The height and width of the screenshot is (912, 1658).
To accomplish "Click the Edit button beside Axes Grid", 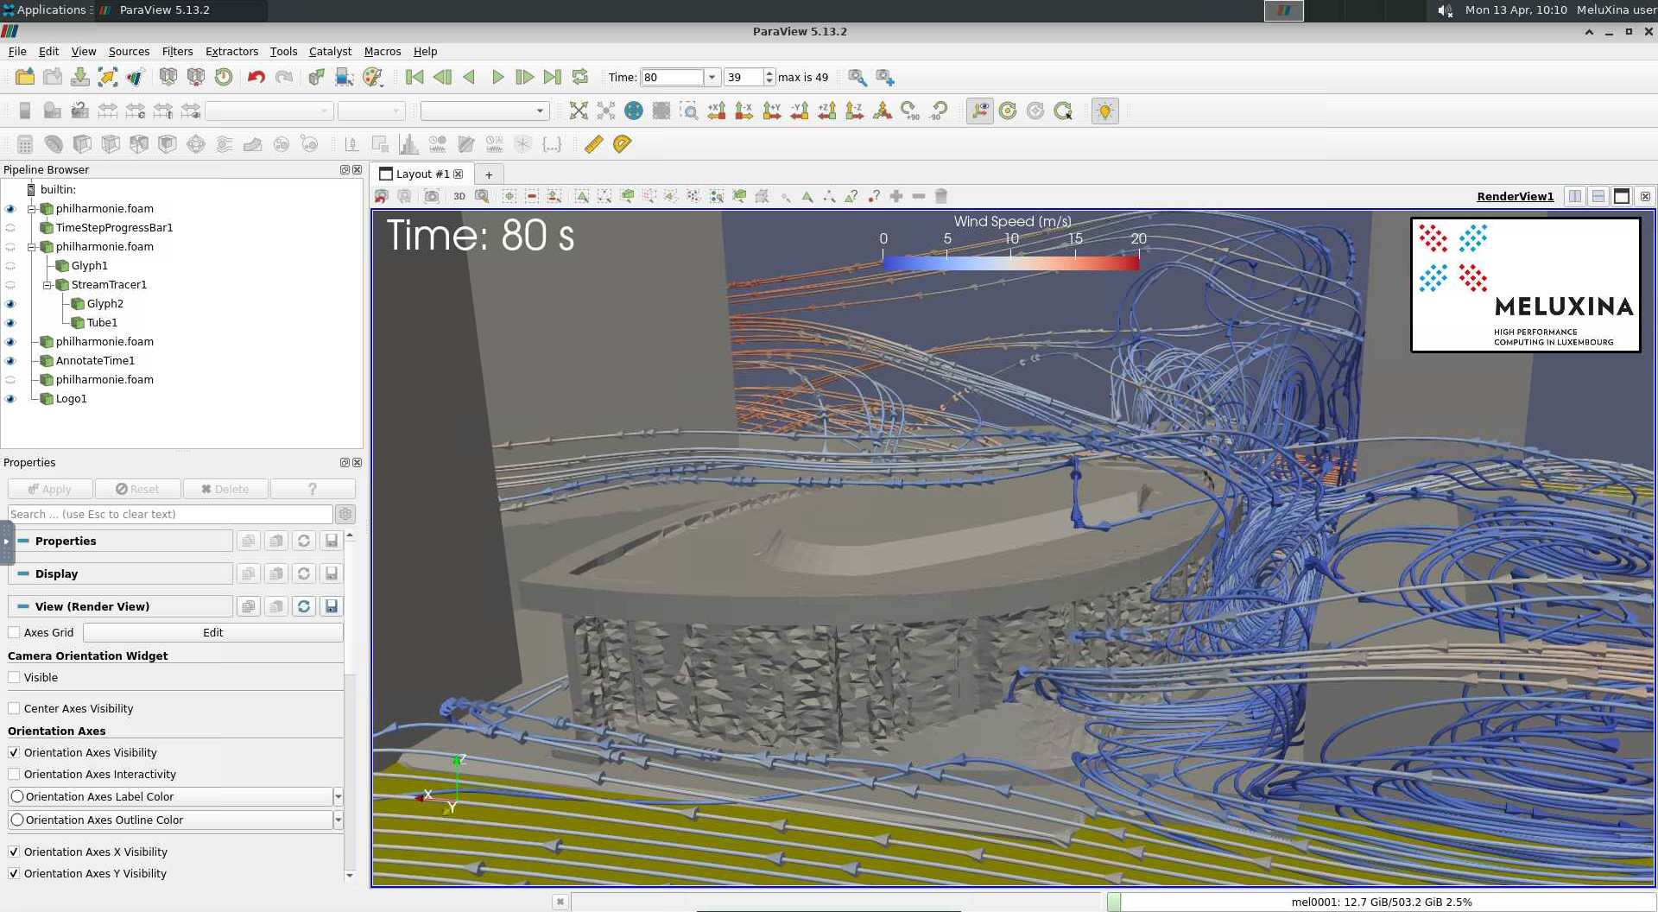I will coord(212,633).
